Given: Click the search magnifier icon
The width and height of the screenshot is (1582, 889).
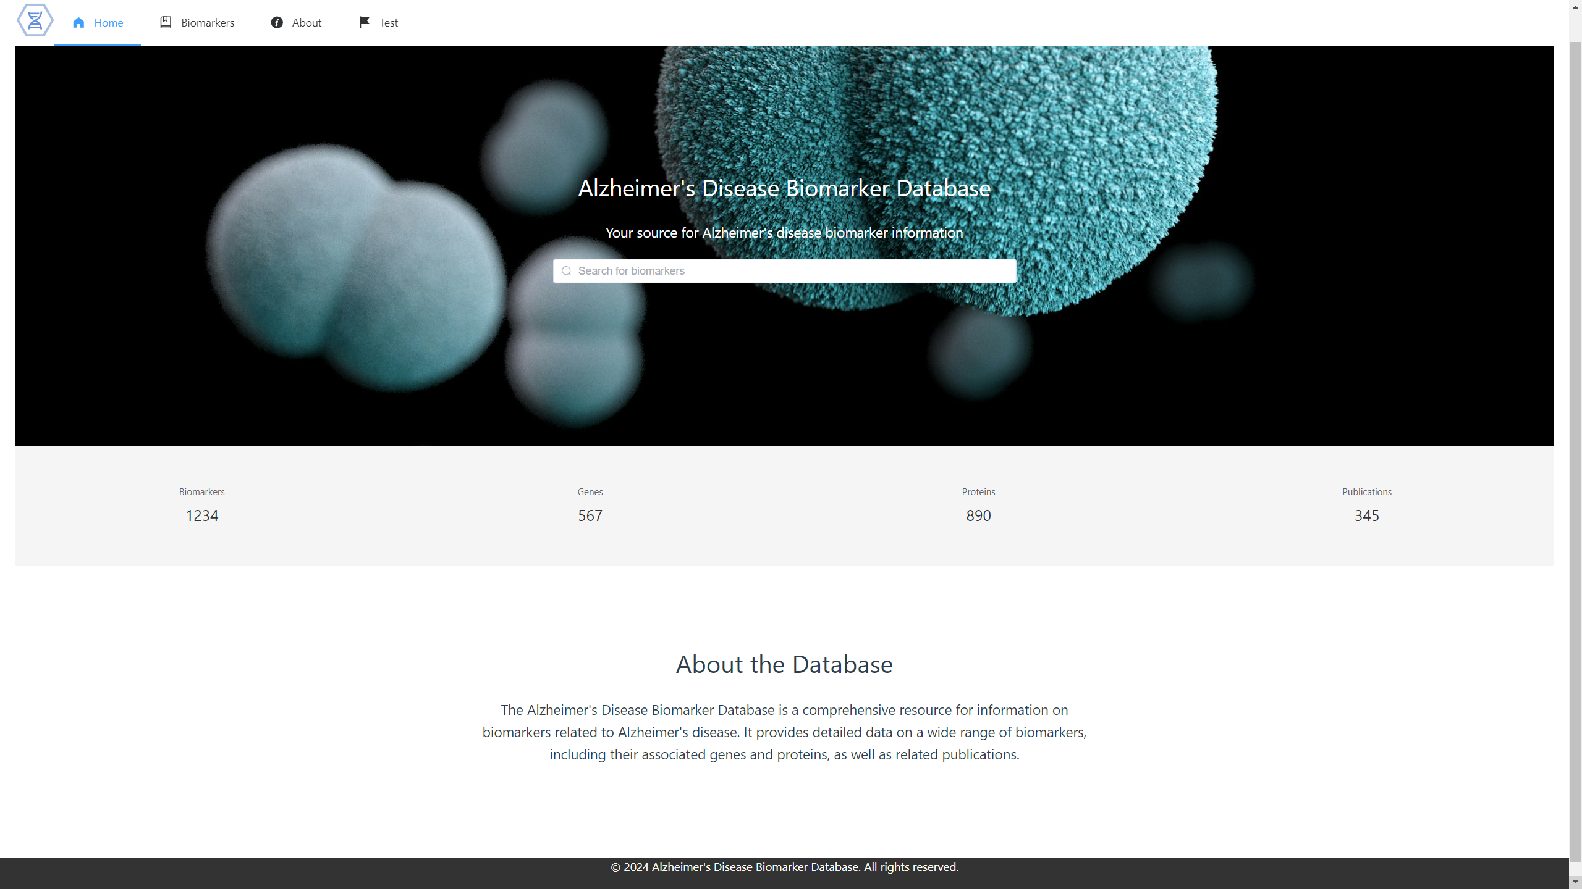Looking at the screenshot, I should 566,271.
